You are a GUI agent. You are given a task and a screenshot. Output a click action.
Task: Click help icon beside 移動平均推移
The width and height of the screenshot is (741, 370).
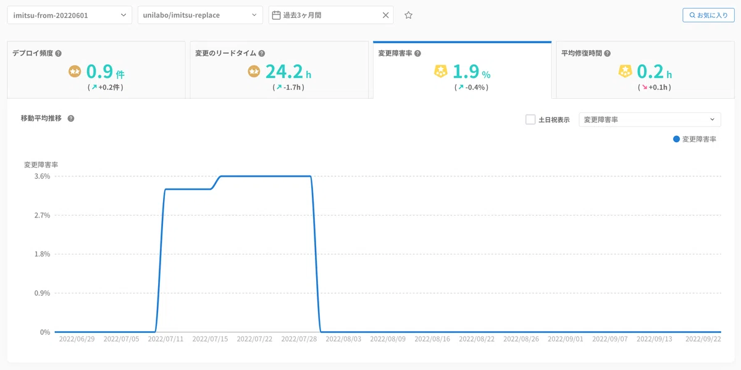point(70,118)
